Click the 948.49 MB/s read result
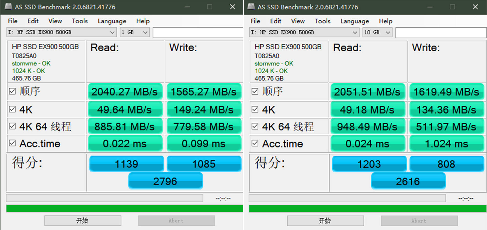Viewport: 487px width, 230px height. click(368, 126)
